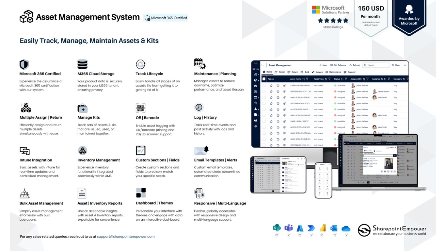
Task: Click the Microsoft 365 Certified badge
Action: pos(166,18)
